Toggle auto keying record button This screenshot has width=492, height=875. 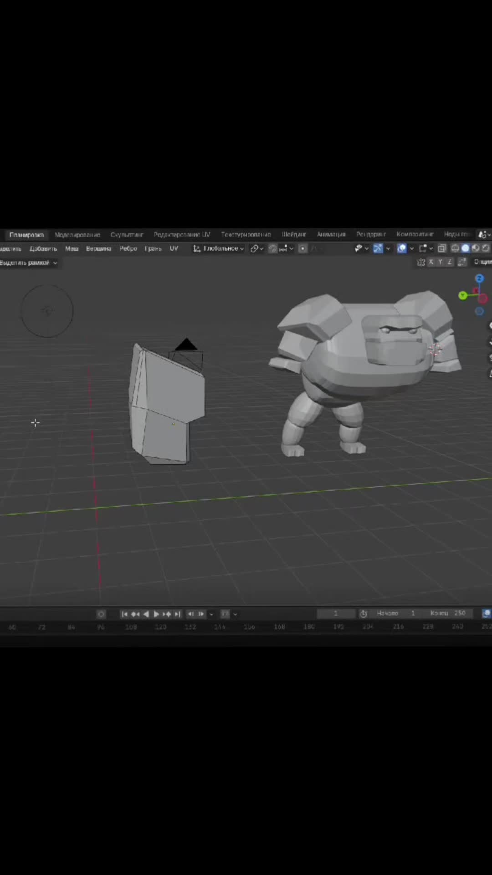101,614
